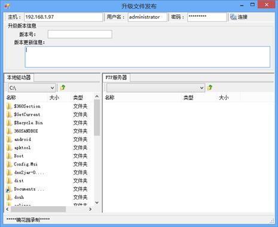Click the app icon in title bar

(x=7, y=6)
